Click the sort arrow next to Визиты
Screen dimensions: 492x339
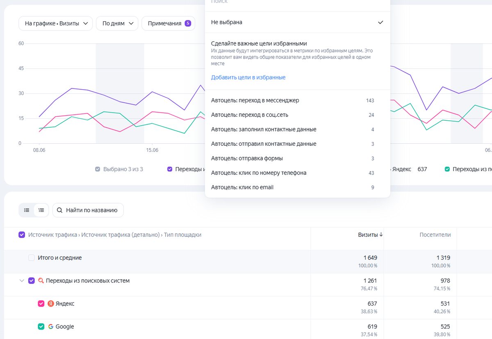click(x=381, y=235)
